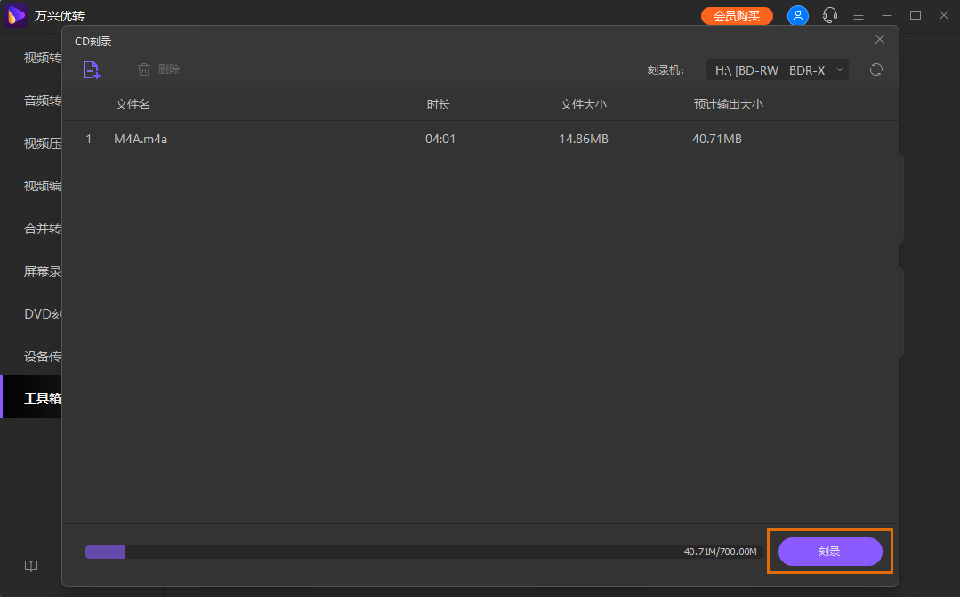Image resolution: width=960 pixels, height=597 pixels.
Task: Click the 文件名 column header
Action: [133, 104]
